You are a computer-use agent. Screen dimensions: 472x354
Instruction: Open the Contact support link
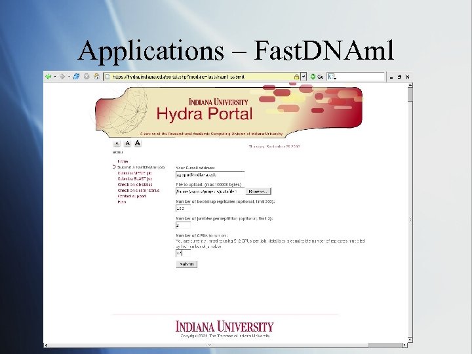coord(132,196)
